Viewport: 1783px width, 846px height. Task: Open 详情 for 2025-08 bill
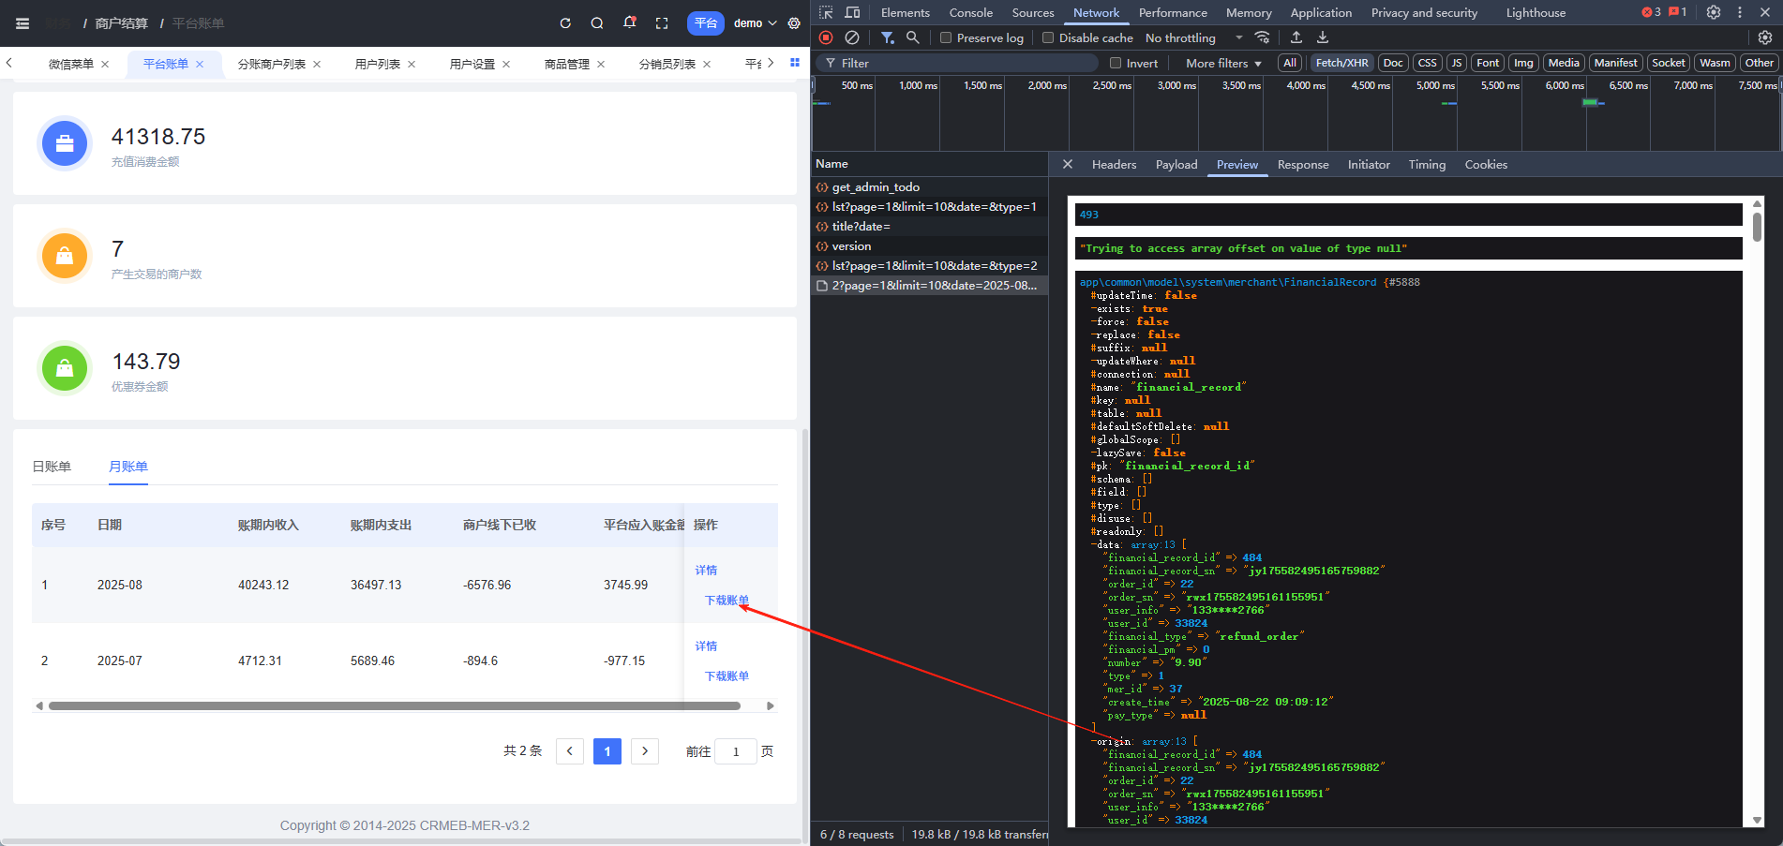(706, 570)
